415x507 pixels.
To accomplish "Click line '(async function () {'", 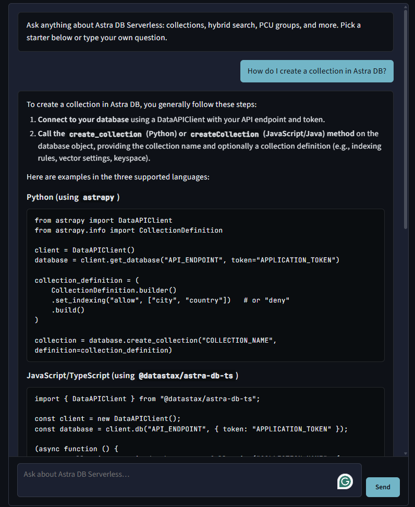I will pos(76,449).
